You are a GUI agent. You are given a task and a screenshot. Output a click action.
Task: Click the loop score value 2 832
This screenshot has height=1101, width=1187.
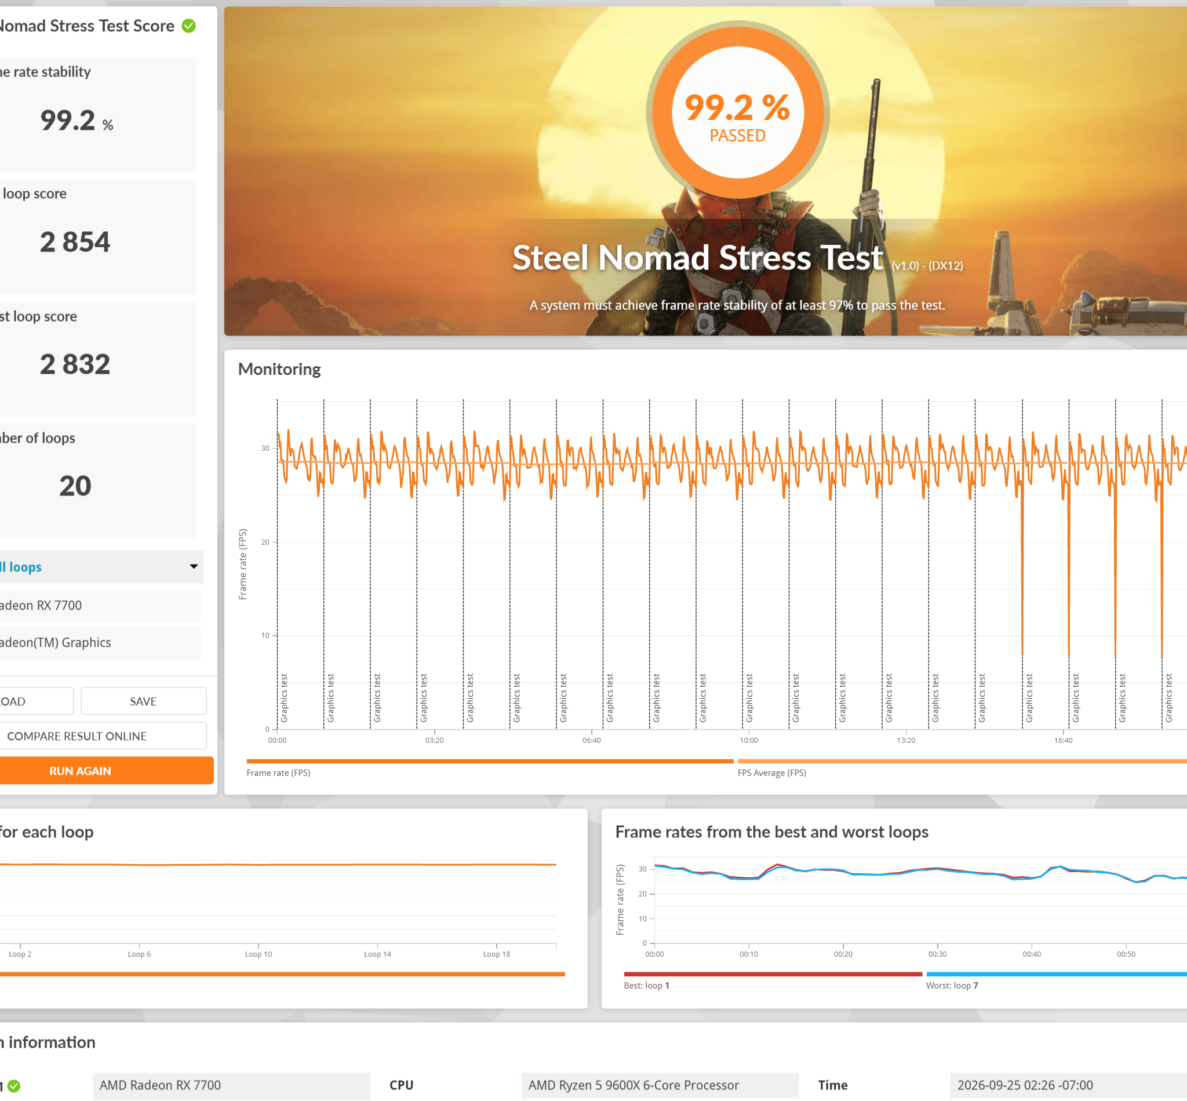tap(75, 364)
